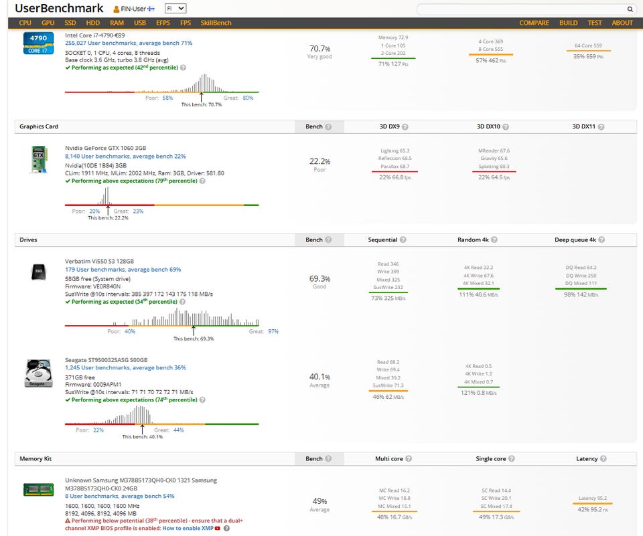Click the Multi core help icon
Screen dimensions: 643x536
409,459
